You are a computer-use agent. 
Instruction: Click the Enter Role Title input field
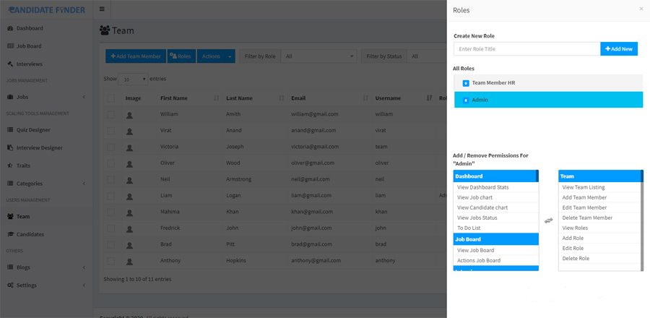point(526,49)
